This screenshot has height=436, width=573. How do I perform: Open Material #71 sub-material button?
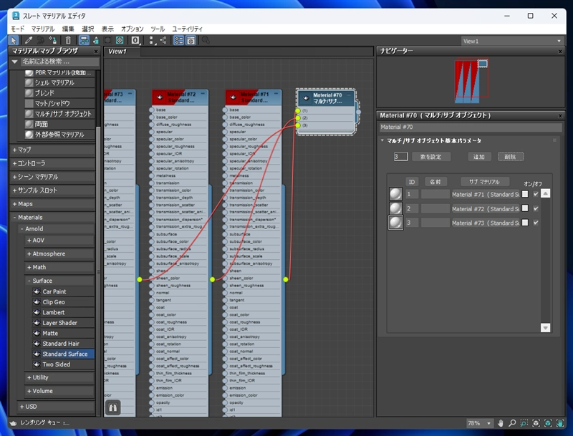click(486, 194)
